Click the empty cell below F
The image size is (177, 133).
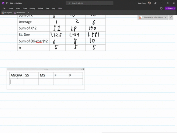click(60, 82)
